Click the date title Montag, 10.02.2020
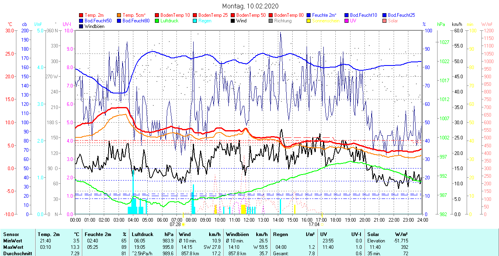 (250, 6)
